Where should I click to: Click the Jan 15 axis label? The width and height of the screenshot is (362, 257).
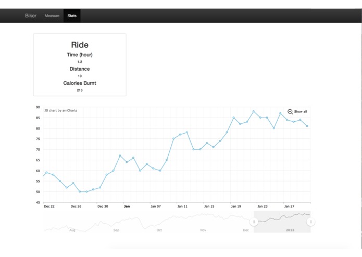pos(209,207)
